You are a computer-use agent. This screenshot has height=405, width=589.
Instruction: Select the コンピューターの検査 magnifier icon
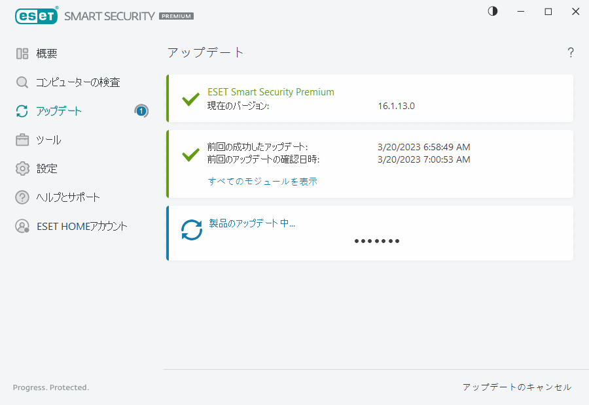click(x=22, y=82)
